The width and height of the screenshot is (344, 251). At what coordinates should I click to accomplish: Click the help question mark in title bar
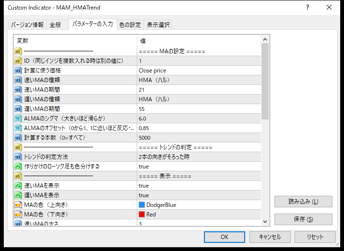coord(308,8)
